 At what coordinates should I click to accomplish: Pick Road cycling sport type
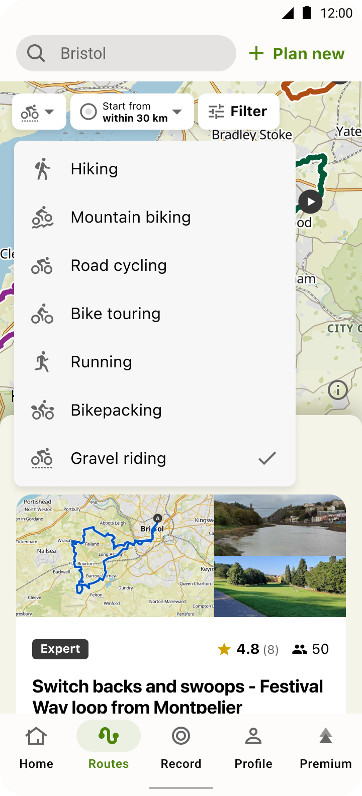click(x=155, y=265)
